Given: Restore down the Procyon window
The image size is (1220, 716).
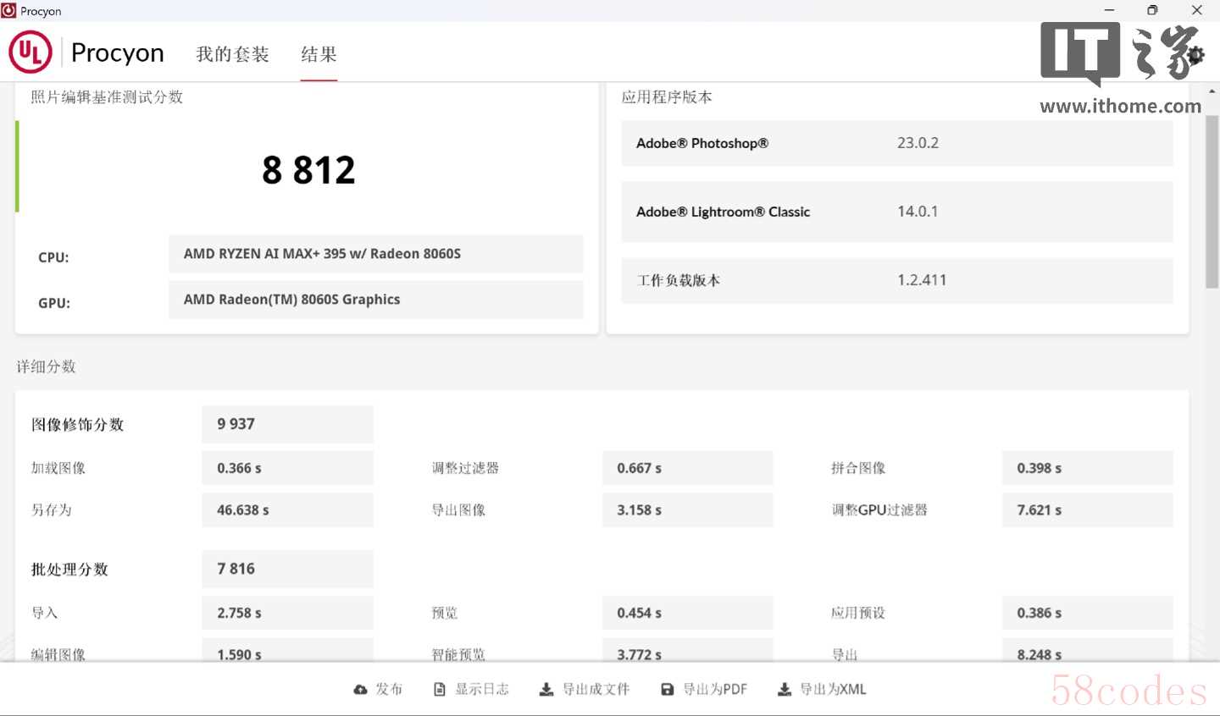Looking at the screenshot, I should [1152, 10].
